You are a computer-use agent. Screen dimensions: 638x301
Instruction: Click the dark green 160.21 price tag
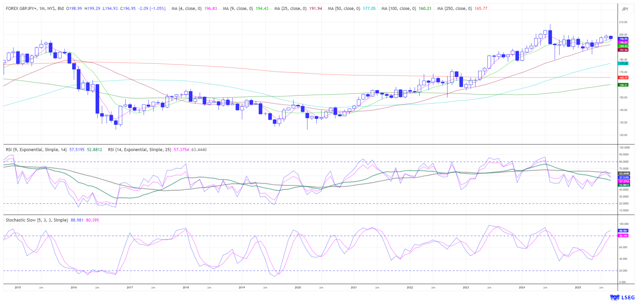[x=623, y=85]
